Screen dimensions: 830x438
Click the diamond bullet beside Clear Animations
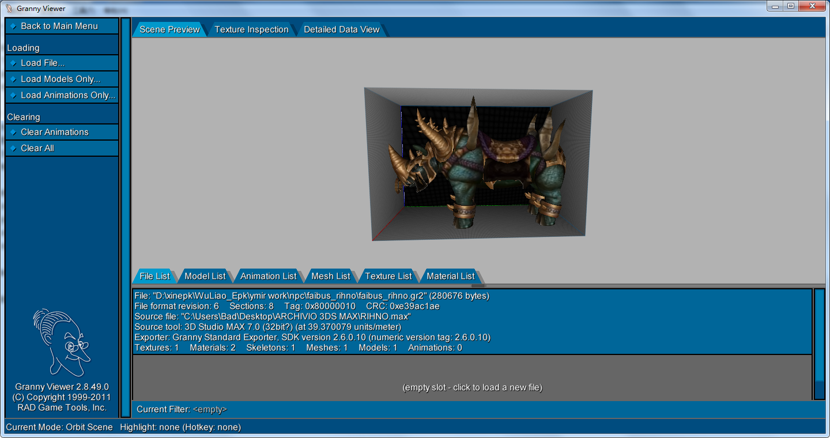point(13,132)
